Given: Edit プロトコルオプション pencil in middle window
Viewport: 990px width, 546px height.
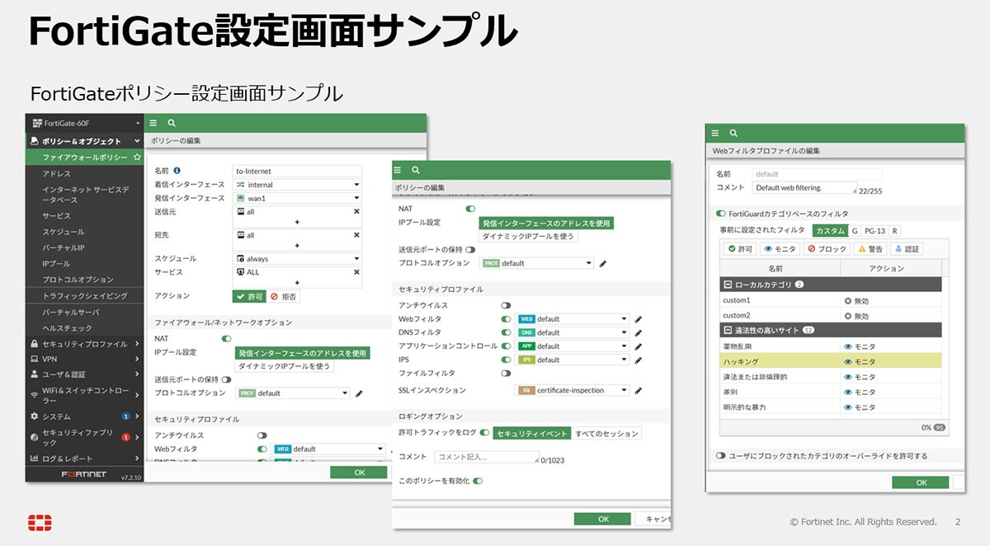Looking at the screenshot, I should pos(603,264).
